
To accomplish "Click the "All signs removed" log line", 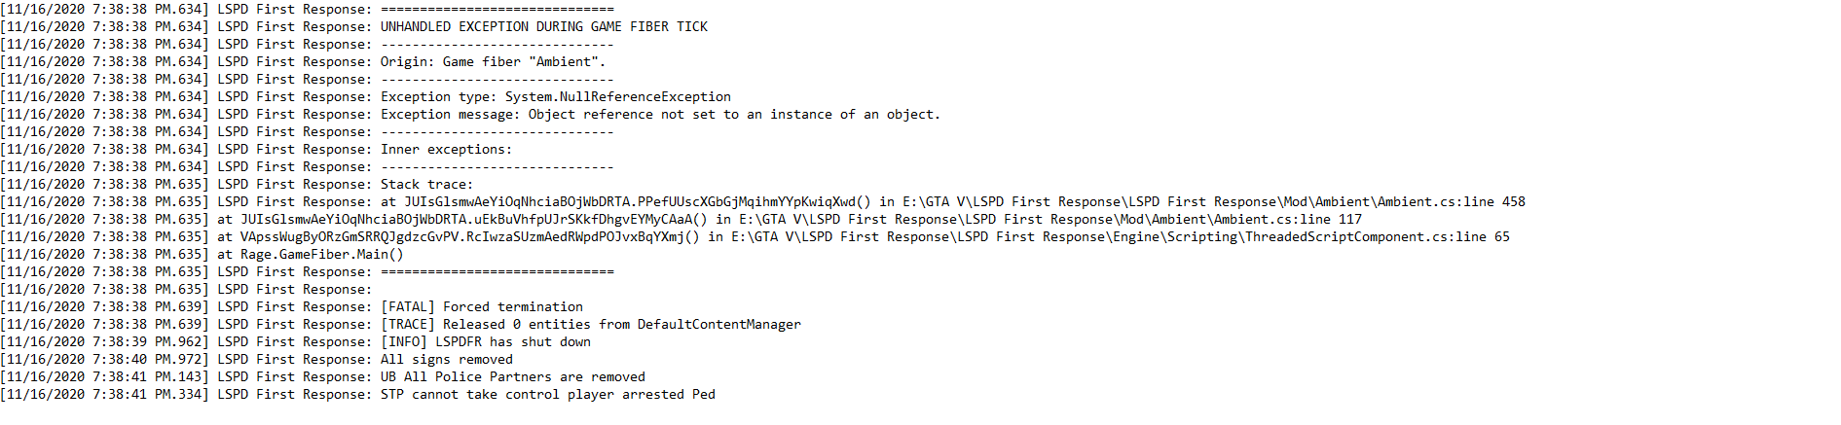I will click(446, 360).
